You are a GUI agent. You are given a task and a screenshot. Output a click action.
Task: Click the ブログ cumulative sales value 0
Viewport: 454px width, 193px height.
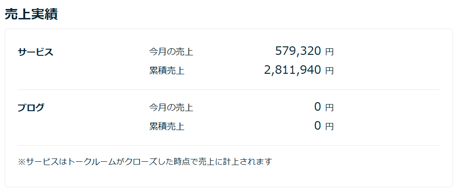click(318, 126)
